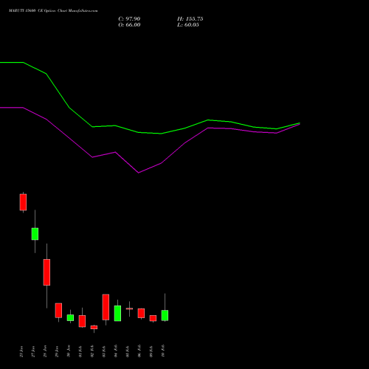The image size is (369, 369).
Task: Select the small green candlestick for 30 Jan
Action: [x=70, y=317]
